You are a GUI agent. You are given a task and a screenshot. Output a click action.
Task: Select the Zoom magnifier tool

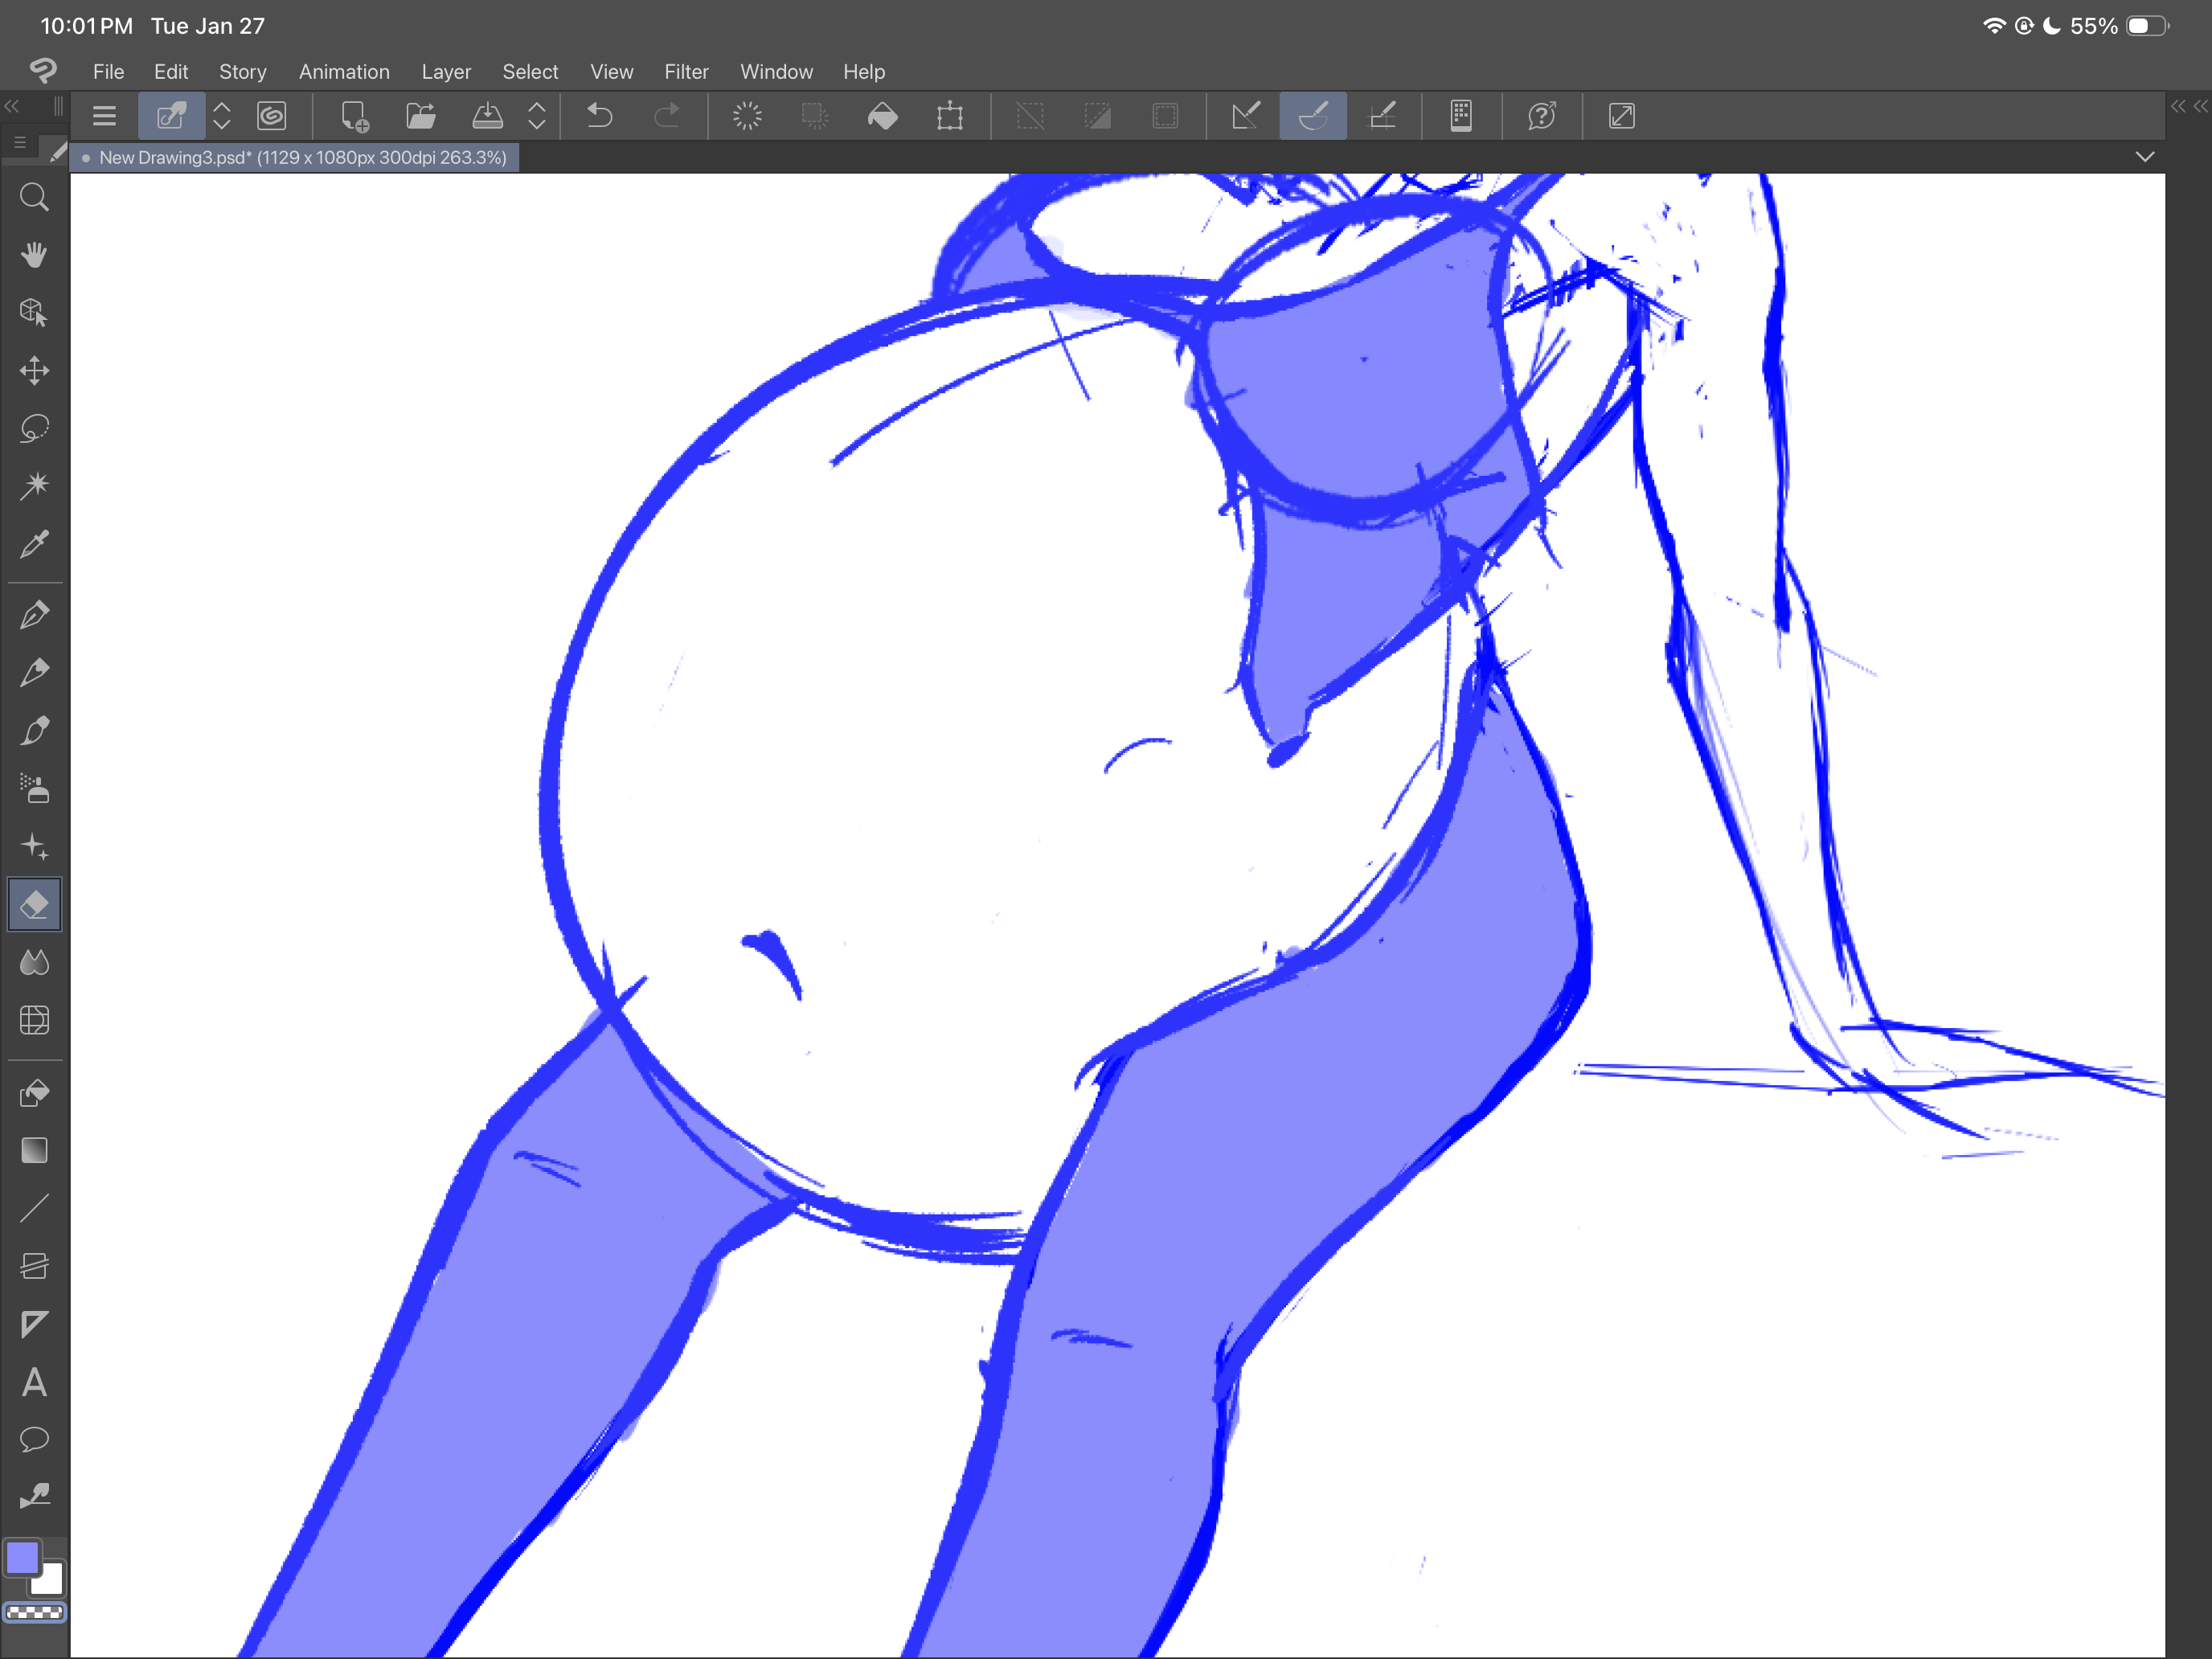coord(34,197)
